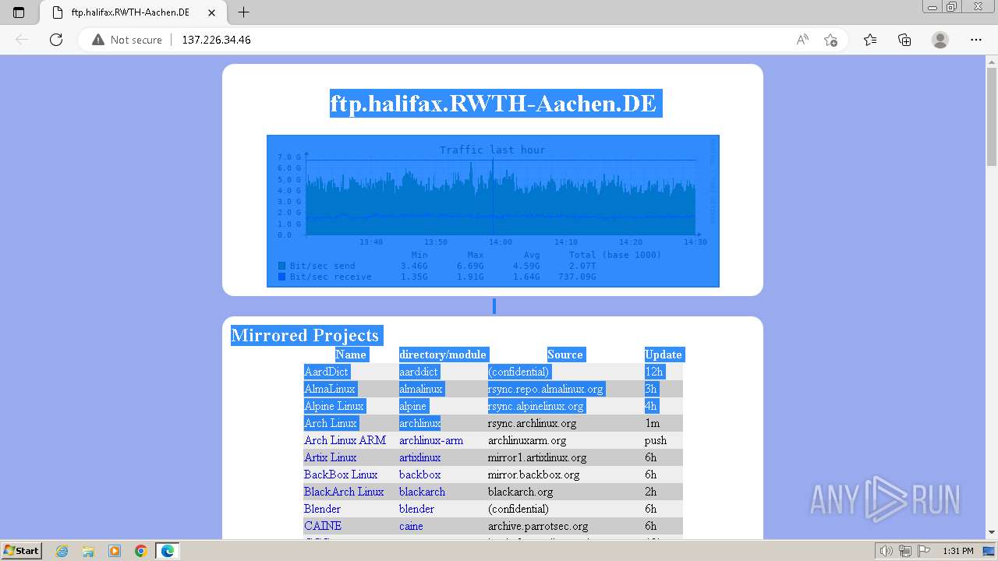Screen dimensions: 998x561
Task: Open the blackarch directory link
Action: 423,492
